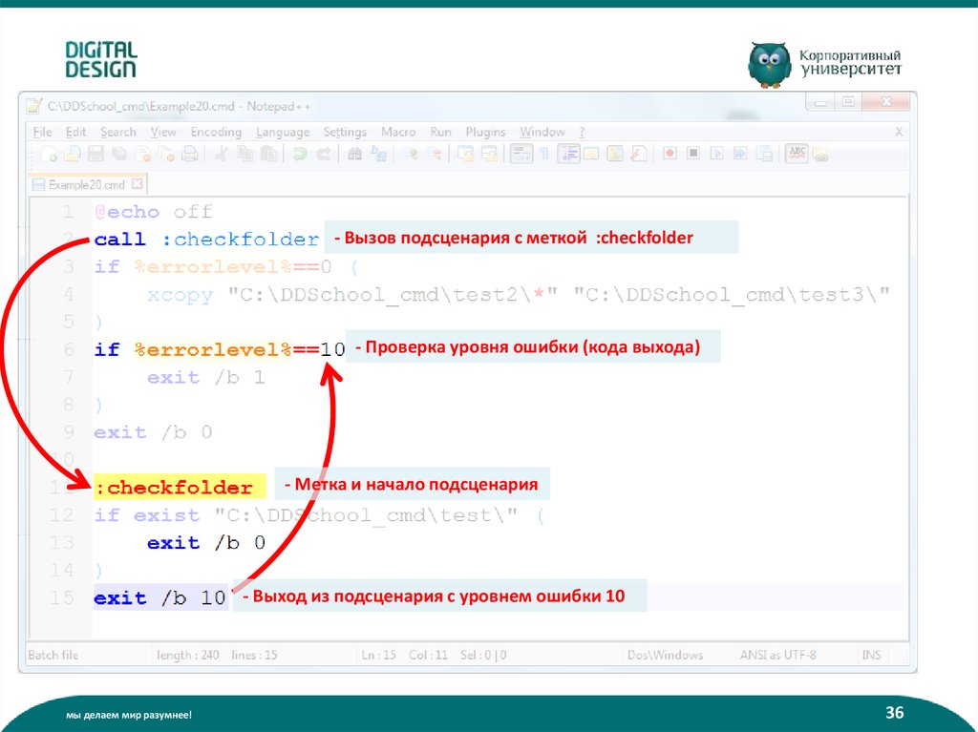Click the Print toolbar icon

[190, 154]
